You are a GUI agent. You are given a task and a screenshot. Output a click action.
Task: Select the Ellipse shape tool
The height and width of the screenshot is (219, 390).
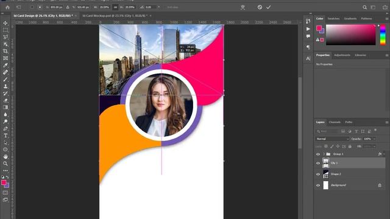[x=5, y=150]
